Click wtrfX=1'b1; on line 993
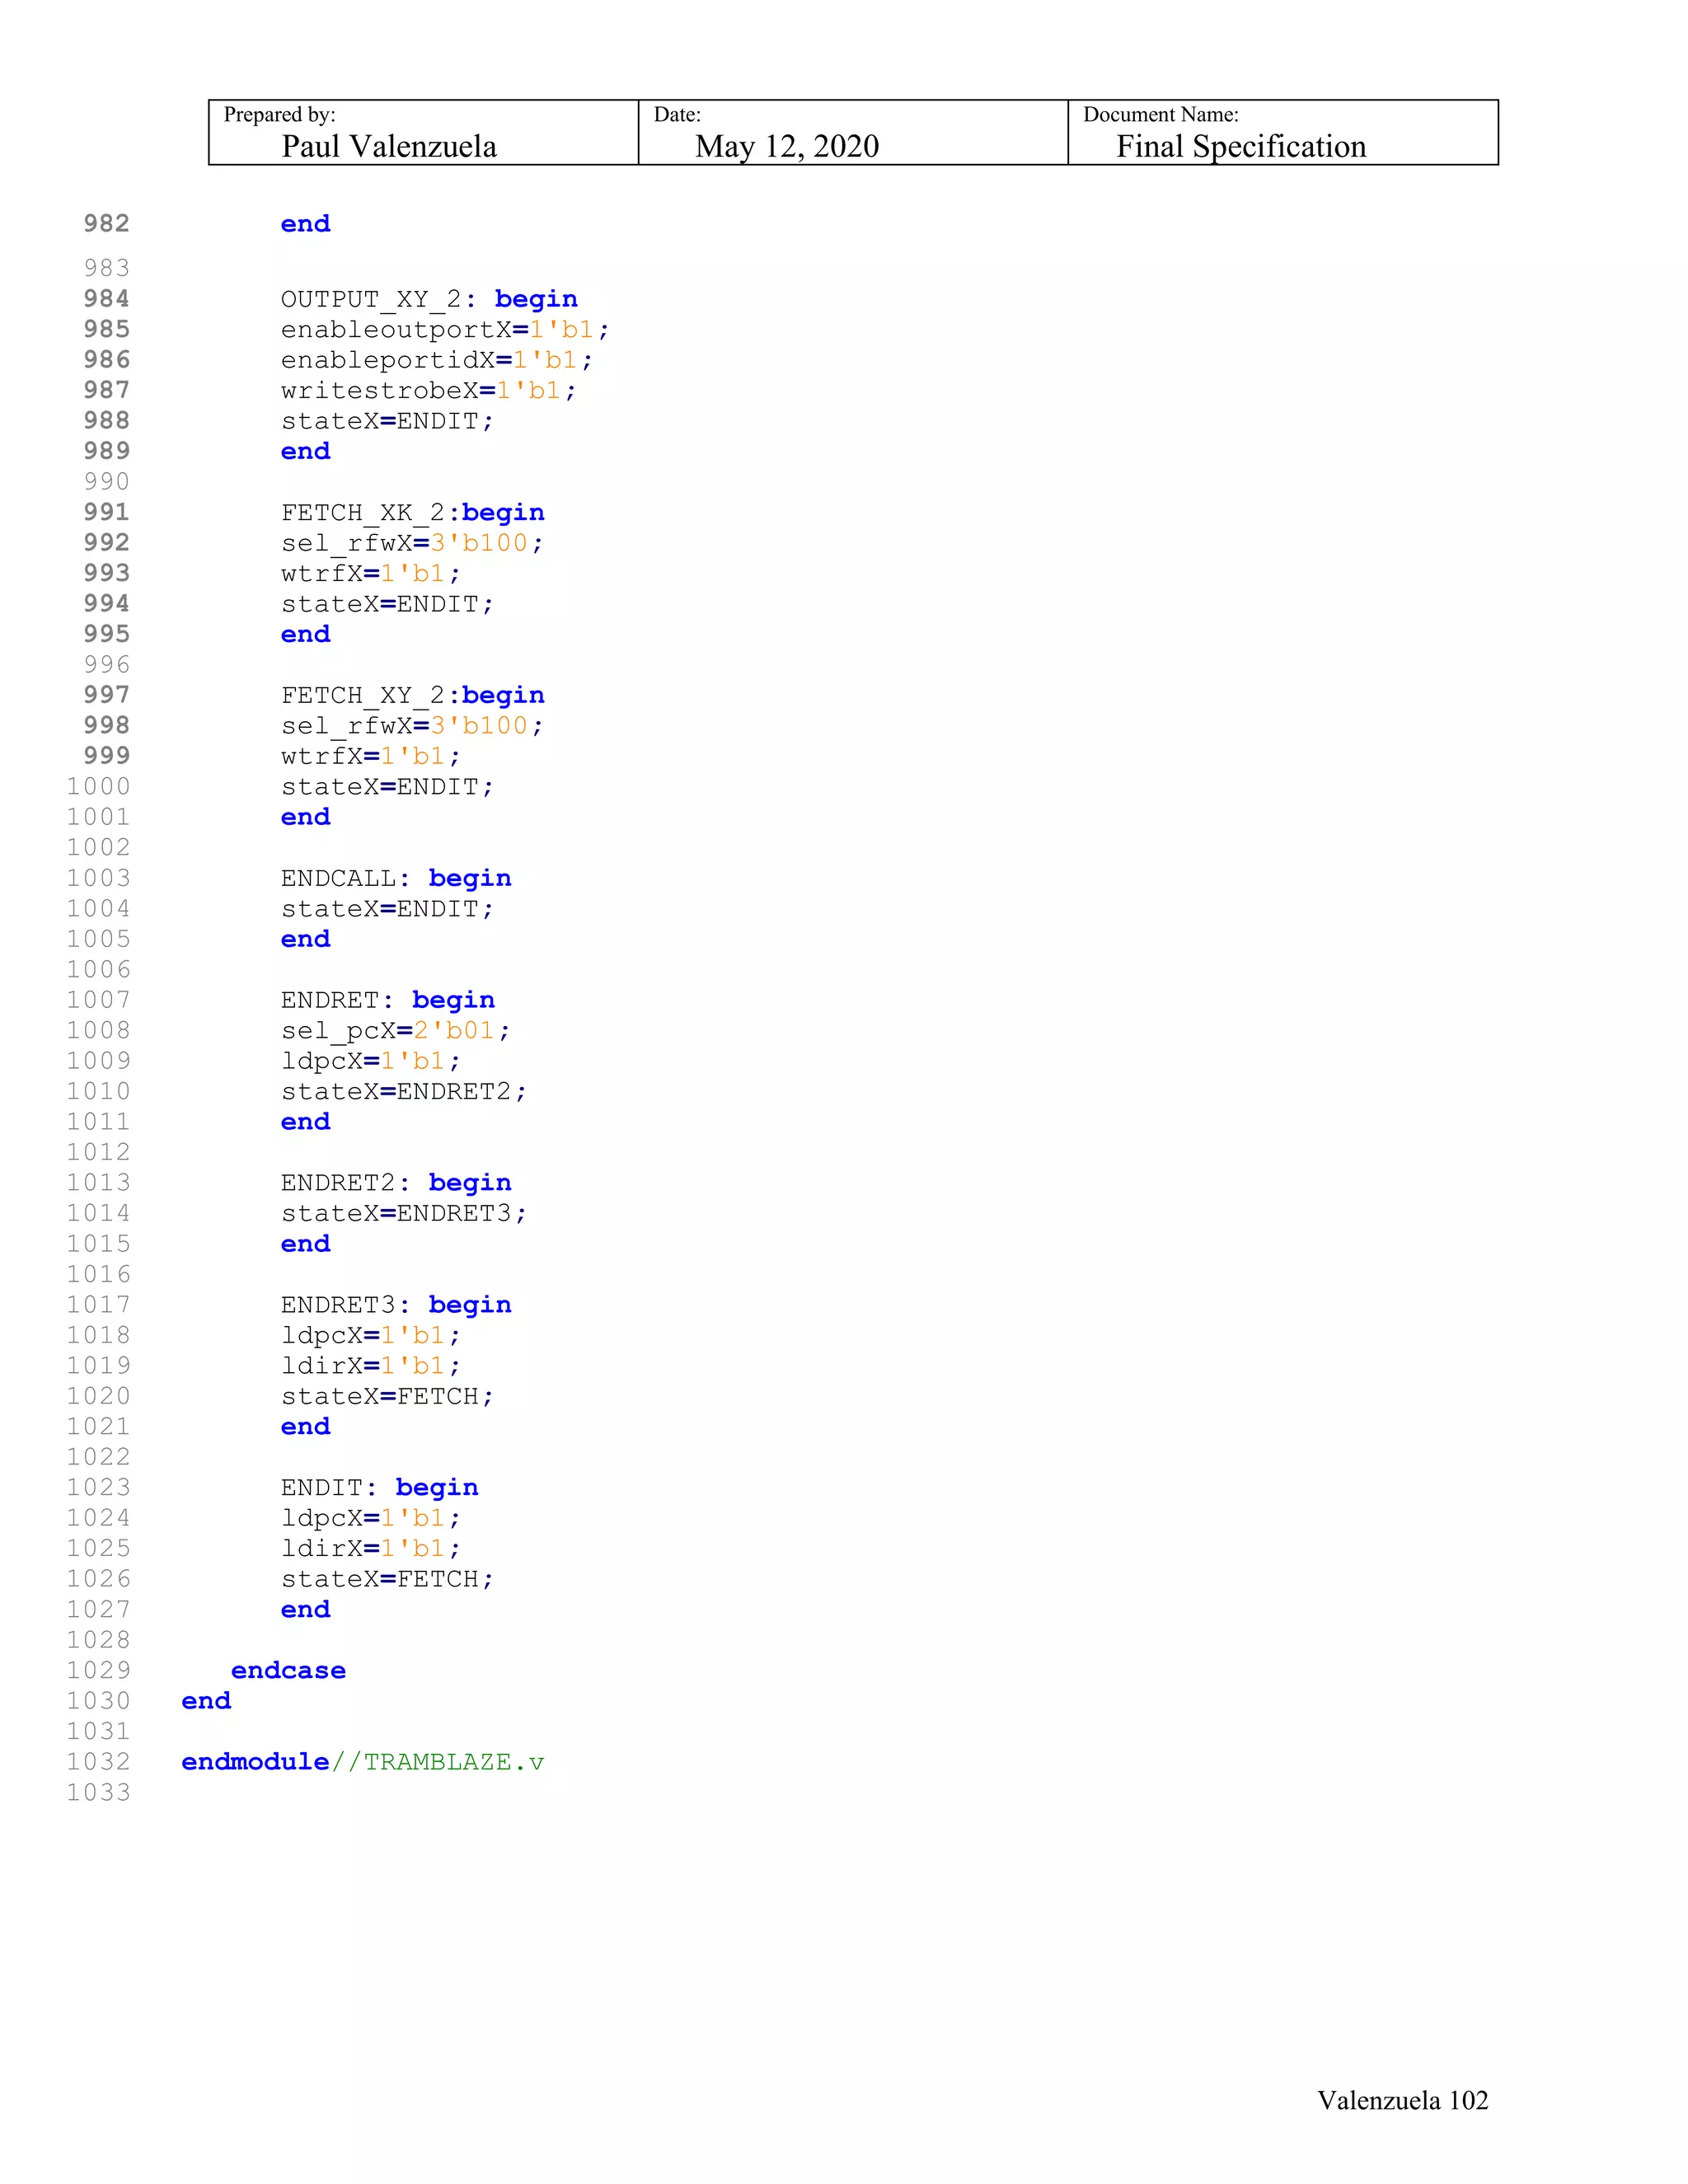This screenshot has width=1688, height=2184. tap(371, 574)
